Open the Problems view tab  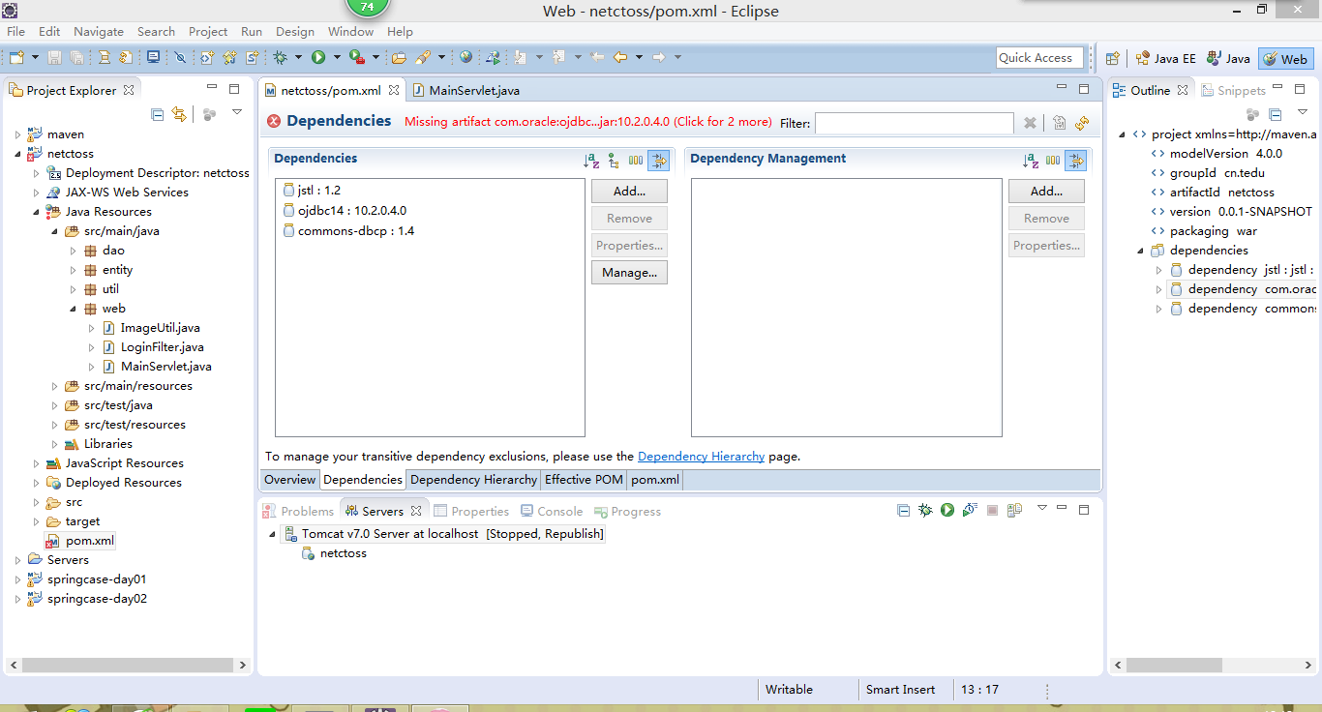298,511
